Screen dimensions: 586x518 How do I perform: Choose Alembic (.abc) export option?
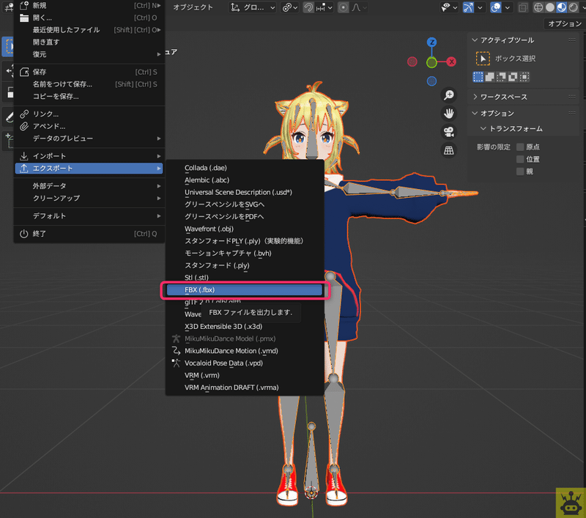coord(245,180)
